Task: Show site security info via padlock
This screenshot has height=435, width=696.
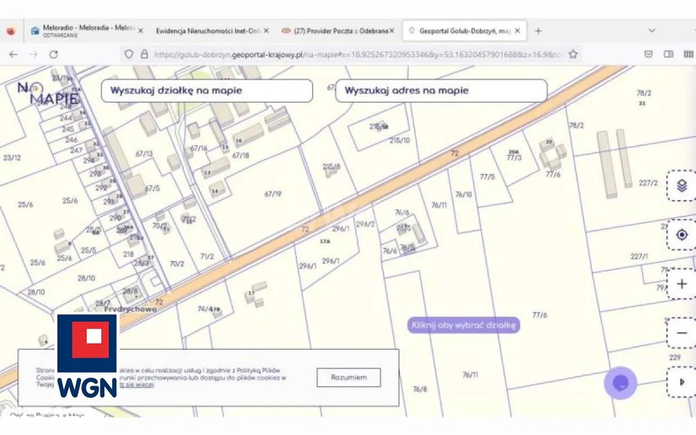Action: [x=144, y=54]
